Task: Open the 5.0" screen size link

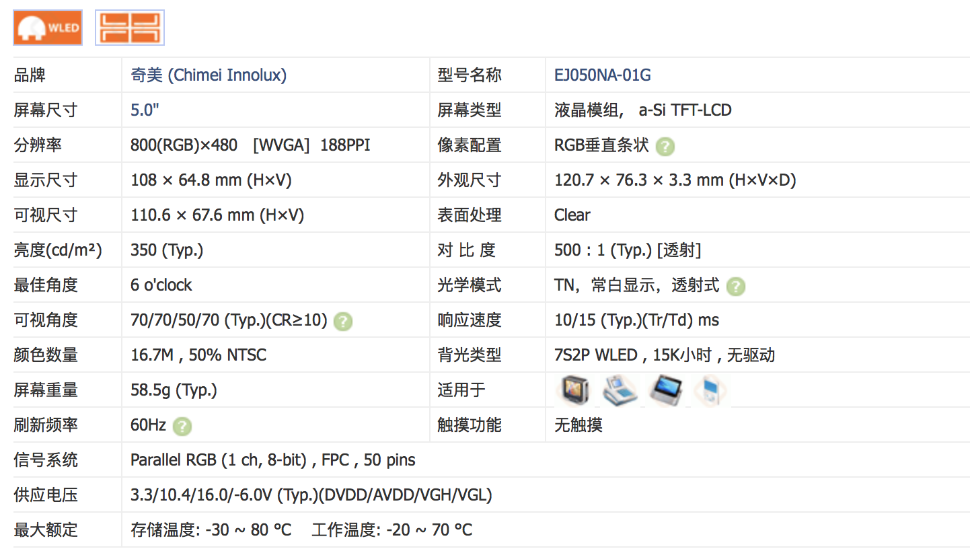Action: [145, 110]
